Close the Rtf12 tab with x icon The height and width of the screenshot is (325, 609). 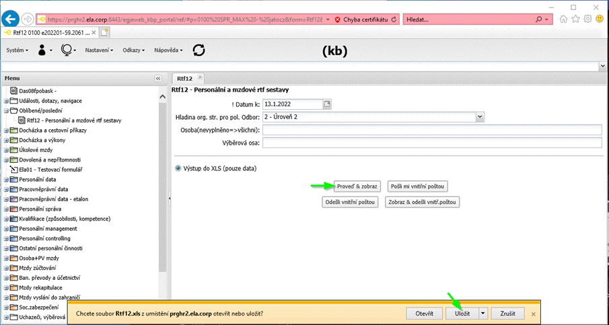pyautogui.click(x=200, y=78)
